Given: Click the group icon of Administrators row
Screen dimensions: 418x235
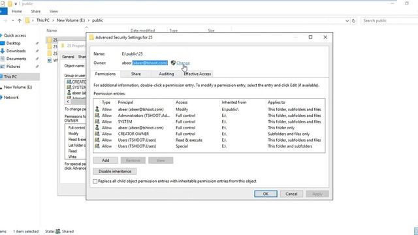Looking at the screenshot, I should (97, 116).
